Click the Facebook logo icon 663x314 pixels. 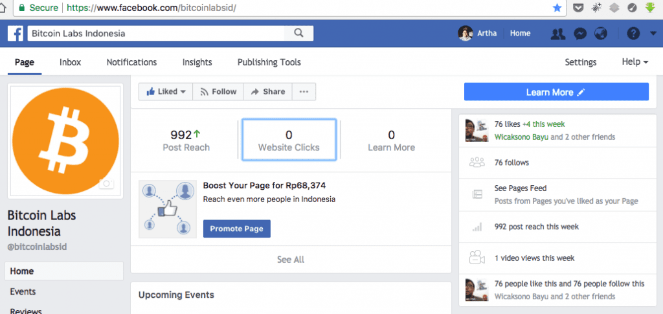tap(17, 33)
